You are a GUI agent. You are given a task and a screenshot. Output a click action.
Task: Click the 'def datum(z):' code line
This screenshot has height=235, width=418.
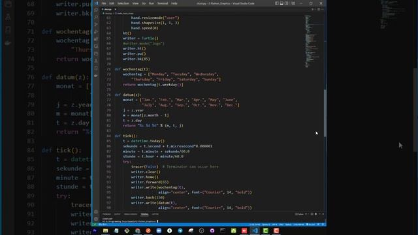tap(128, 95)
